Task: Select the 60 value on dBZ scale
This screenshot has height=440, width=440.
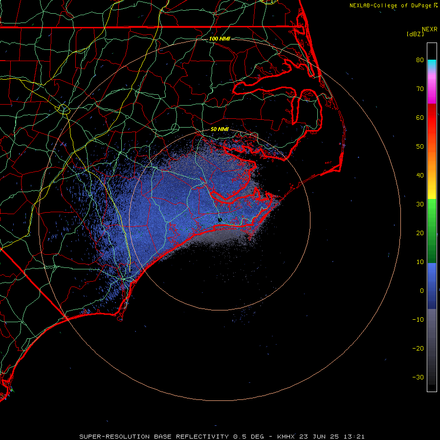Action: click(420, 117)
